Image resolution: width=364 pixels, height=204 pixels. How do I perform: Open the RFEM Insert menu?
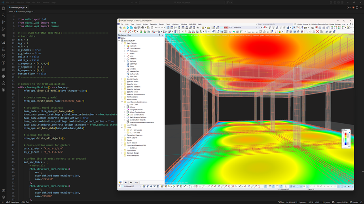138,24
